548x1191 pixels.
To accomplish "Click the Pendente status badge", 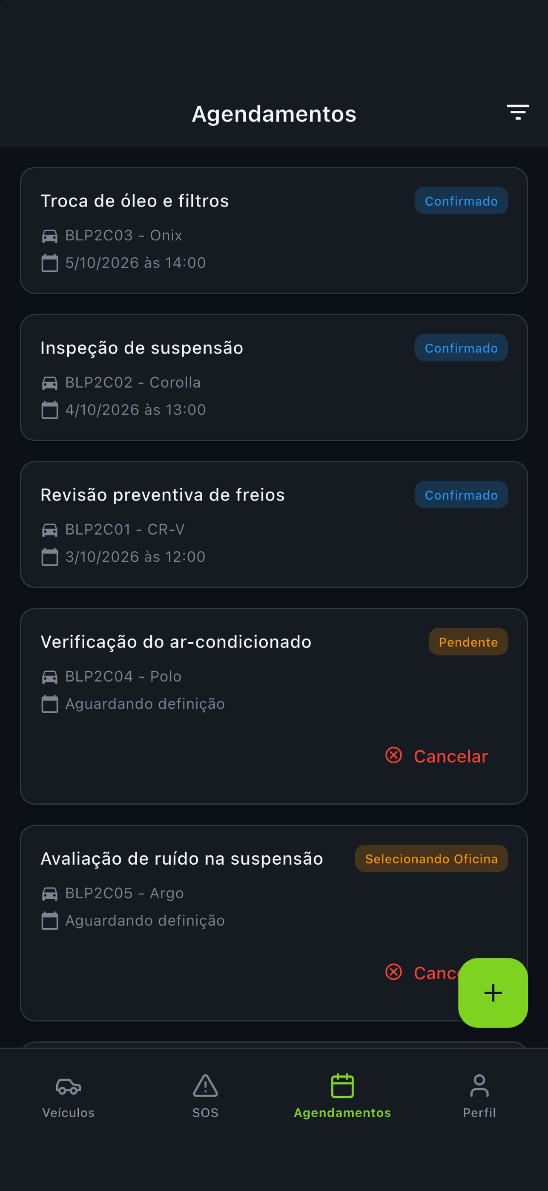I will (x=468, y=642).
